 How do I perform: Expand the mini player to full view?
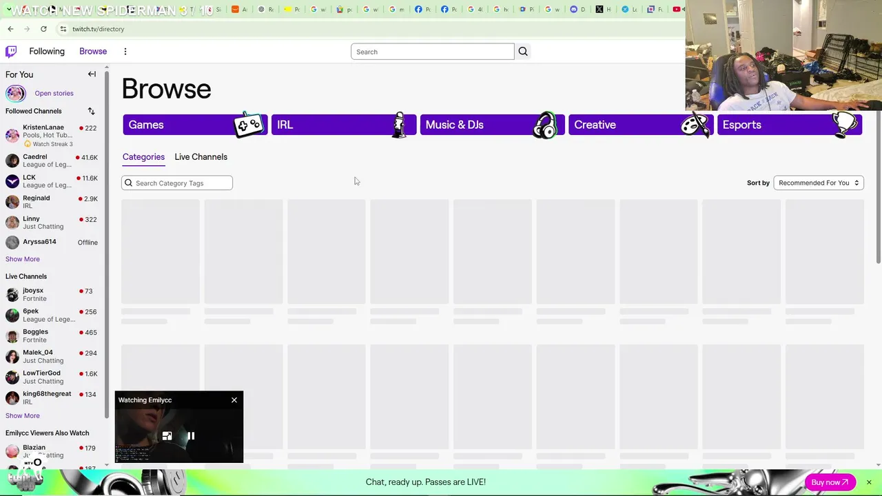pyautogui.click(x=167, y=436)
